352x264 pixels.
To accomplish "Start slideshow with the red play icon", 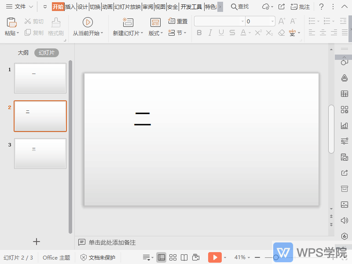I will pos(215,257).
